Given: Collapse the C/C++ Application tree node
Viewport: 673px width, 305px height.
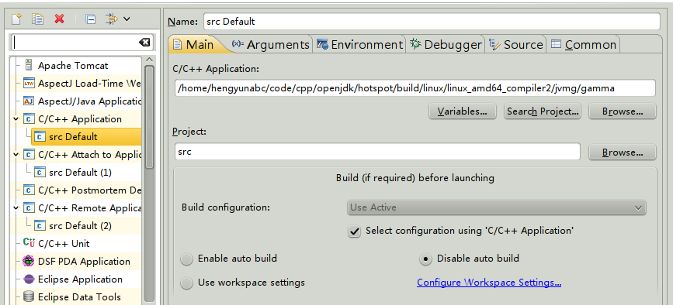Looking at the screenshot, I should coord(16,119).
